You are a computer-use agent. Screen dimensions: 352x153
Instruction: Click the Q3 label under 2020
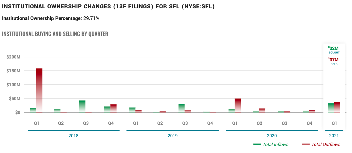[x=284, y=123]
